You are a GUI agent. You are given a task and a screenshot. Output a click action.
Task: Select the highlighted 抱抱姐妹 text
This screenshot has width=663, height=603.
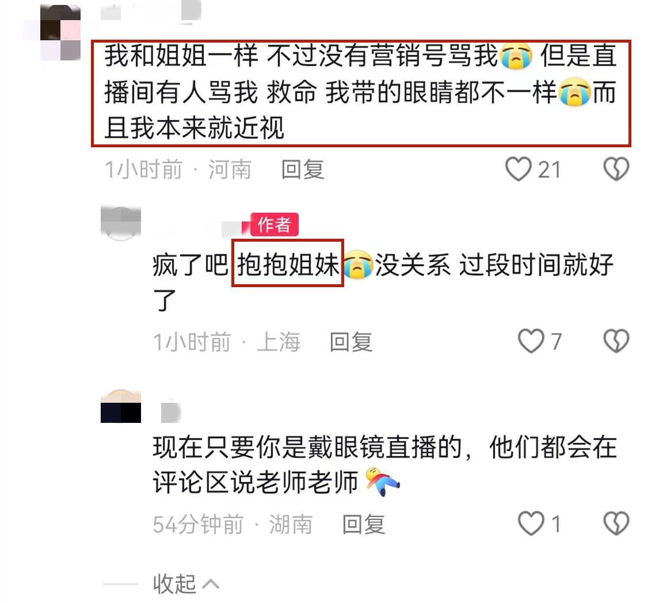click(x=288, y=263)
